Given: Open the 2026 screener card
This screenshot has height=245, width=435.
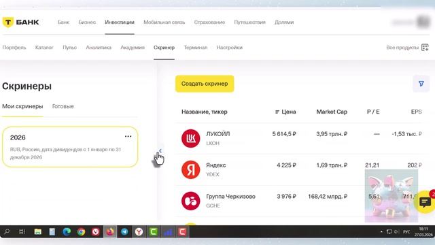Looking at the screenshot, I should click(x=70, y=147).
